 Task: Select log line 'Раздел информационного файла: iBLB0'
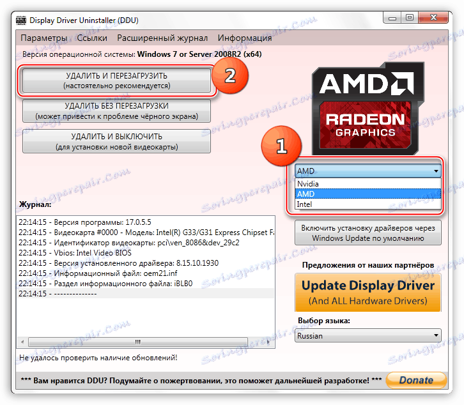pyautogui.click(x=146, y=284)
